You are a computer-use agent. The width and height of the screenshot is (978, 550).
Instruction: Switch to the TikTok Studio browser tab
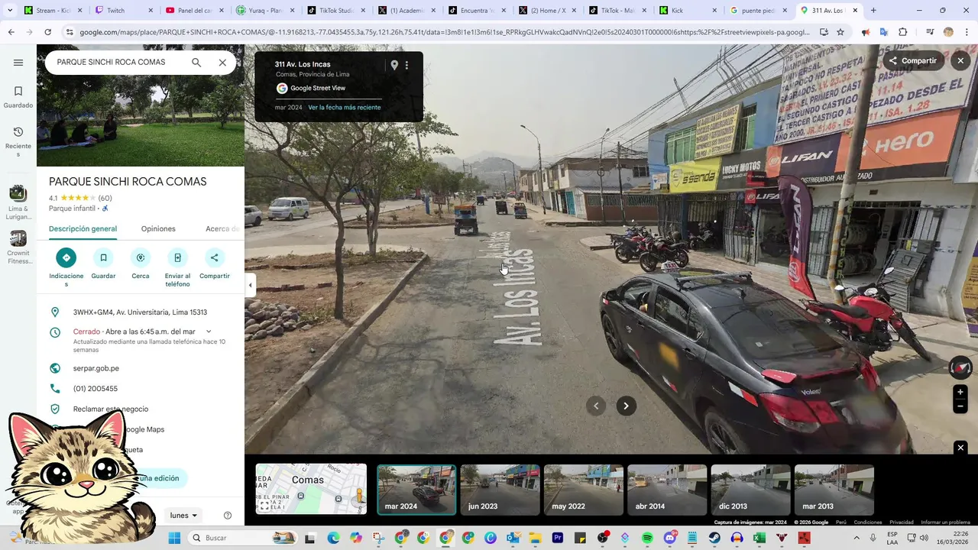pos(335,11)
